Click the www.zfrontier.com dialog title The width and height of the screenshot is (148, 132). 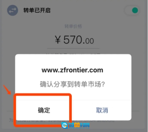pyautogui.click(x=72, y=70)
